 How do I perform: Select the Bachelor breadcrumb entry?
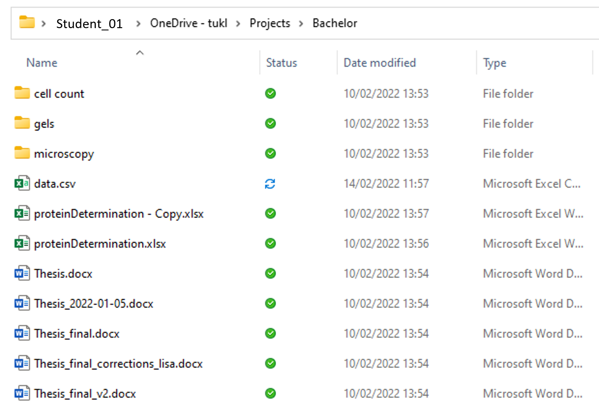(x=335, y=23)
